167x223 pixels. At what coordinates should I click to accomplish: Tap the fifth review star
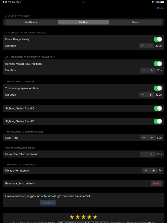click(95, 217)
